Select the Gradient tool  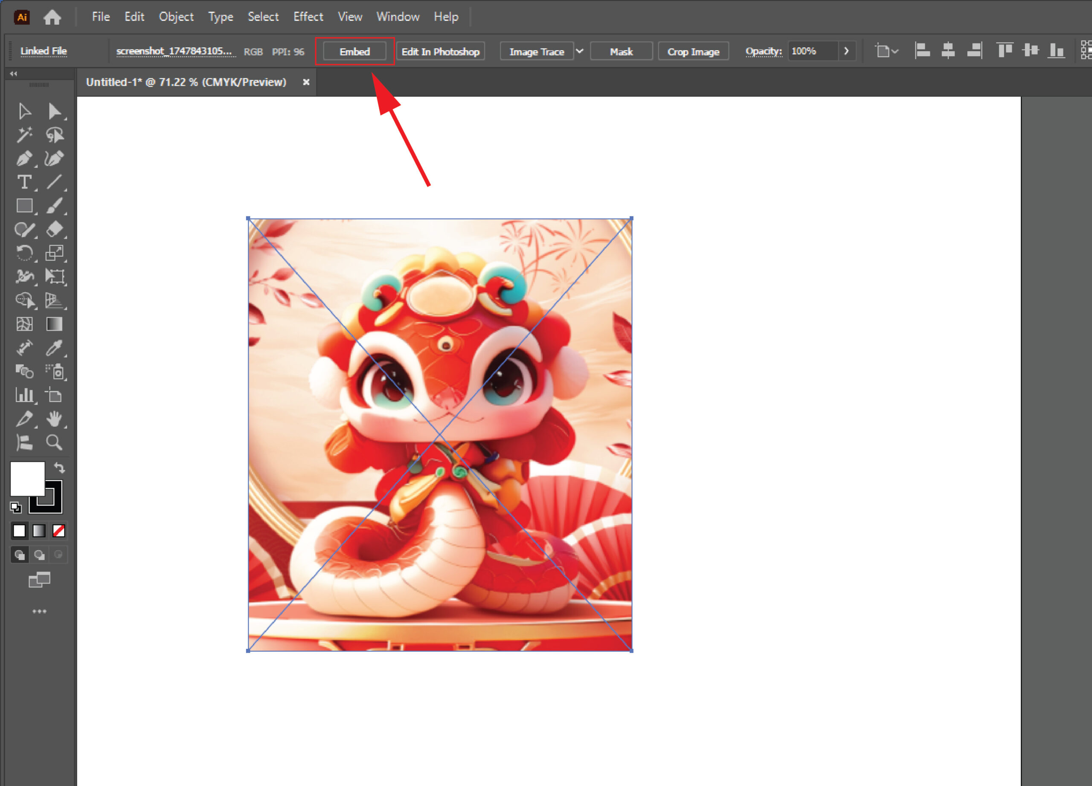tap(55, 324)
